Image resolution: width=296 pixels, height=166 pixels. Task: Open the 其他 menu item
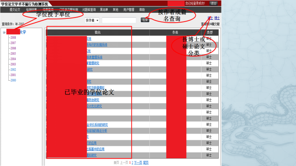116,10
